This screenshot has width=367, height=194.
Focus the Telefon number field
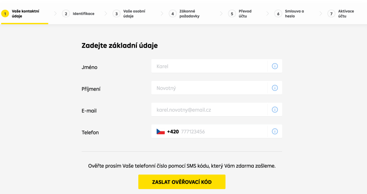pyautogui.click(x=222, y=132)
